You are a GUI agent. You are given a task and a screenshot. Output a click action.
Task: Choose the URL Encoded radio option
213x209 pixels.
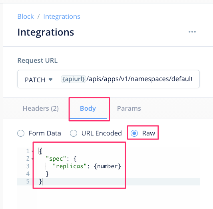pos(74,133)
